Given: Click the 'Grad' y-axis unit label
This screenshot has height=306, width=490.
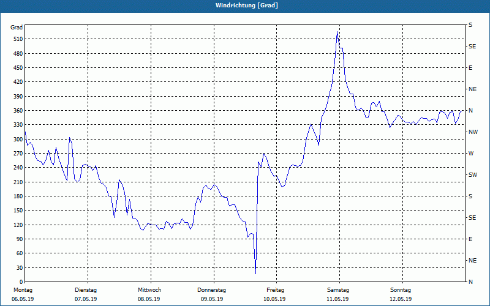Looking at the screenshot, I should tap(17, 28).
